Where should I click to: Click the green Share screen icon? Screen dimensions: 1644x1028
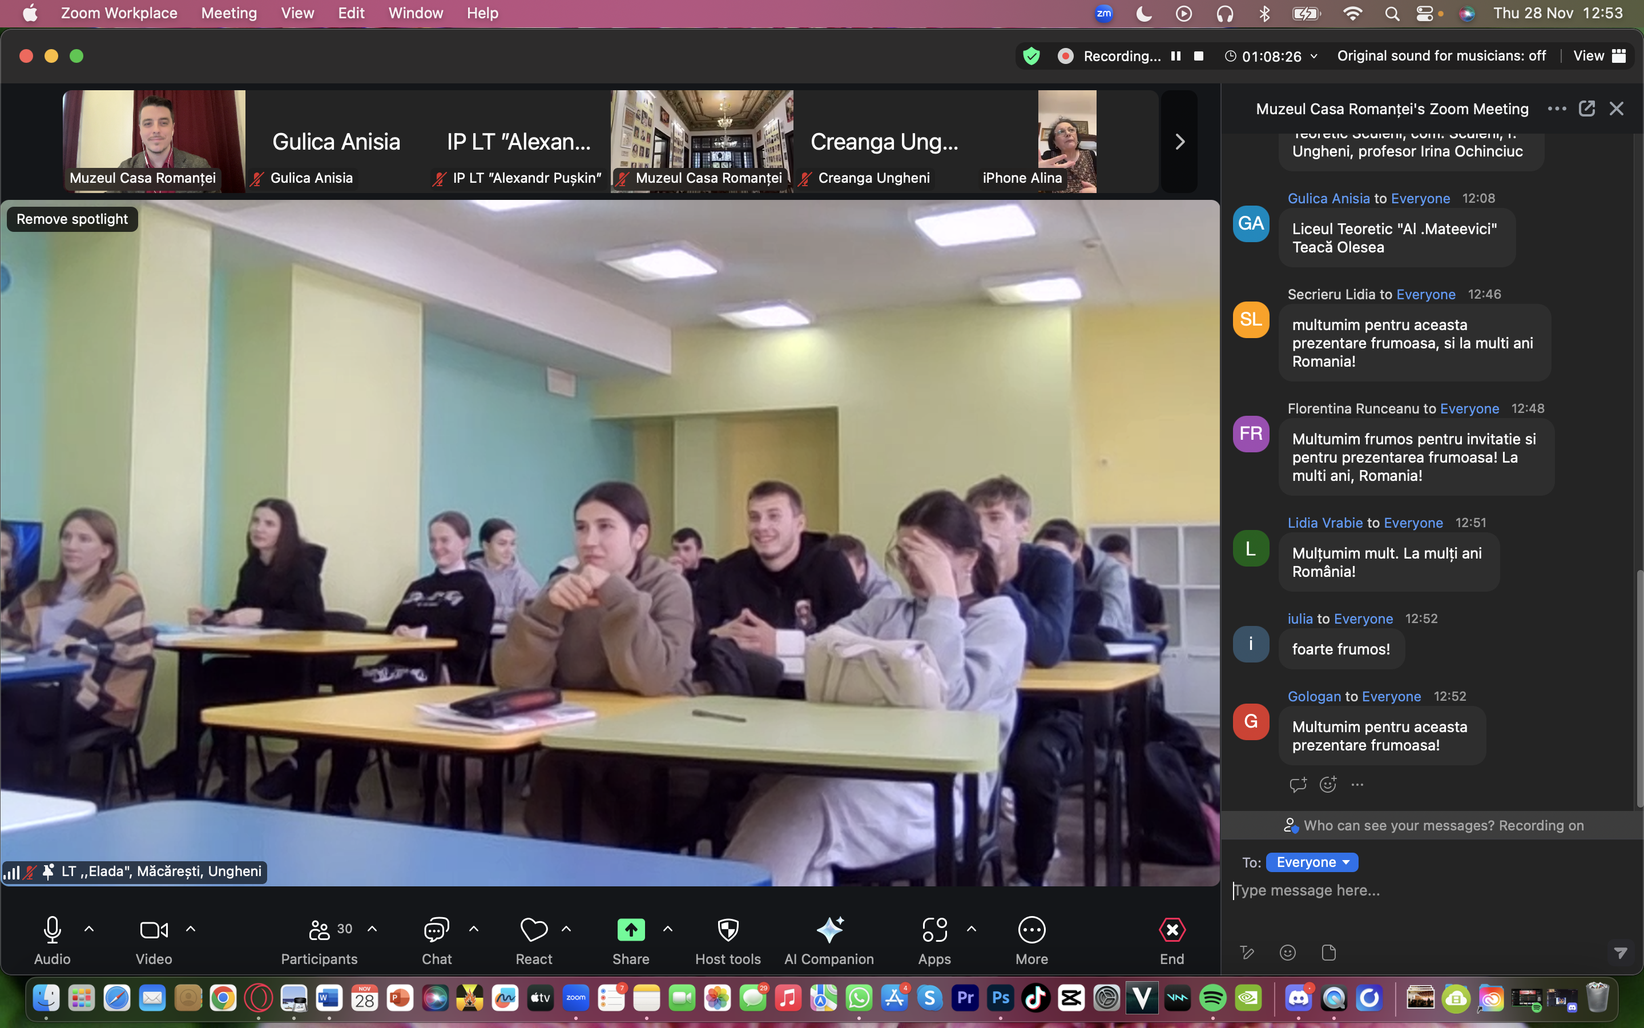tap(630, 929)
